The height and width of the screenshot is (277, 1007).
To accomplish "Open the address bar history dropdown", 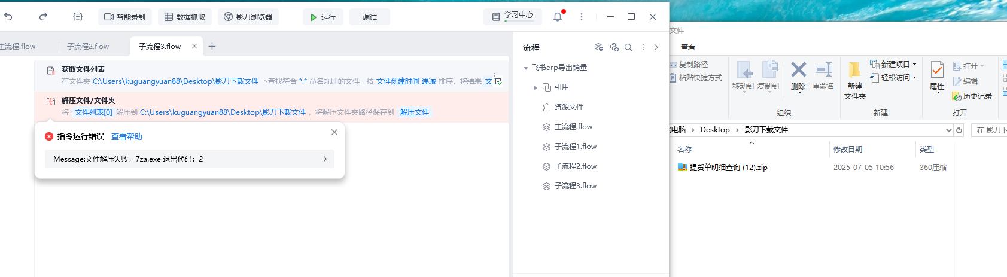I will 948,130.
